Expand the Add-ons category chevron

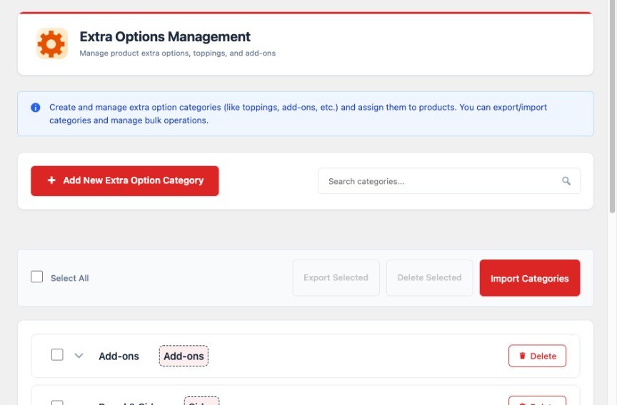coord(79,356)
